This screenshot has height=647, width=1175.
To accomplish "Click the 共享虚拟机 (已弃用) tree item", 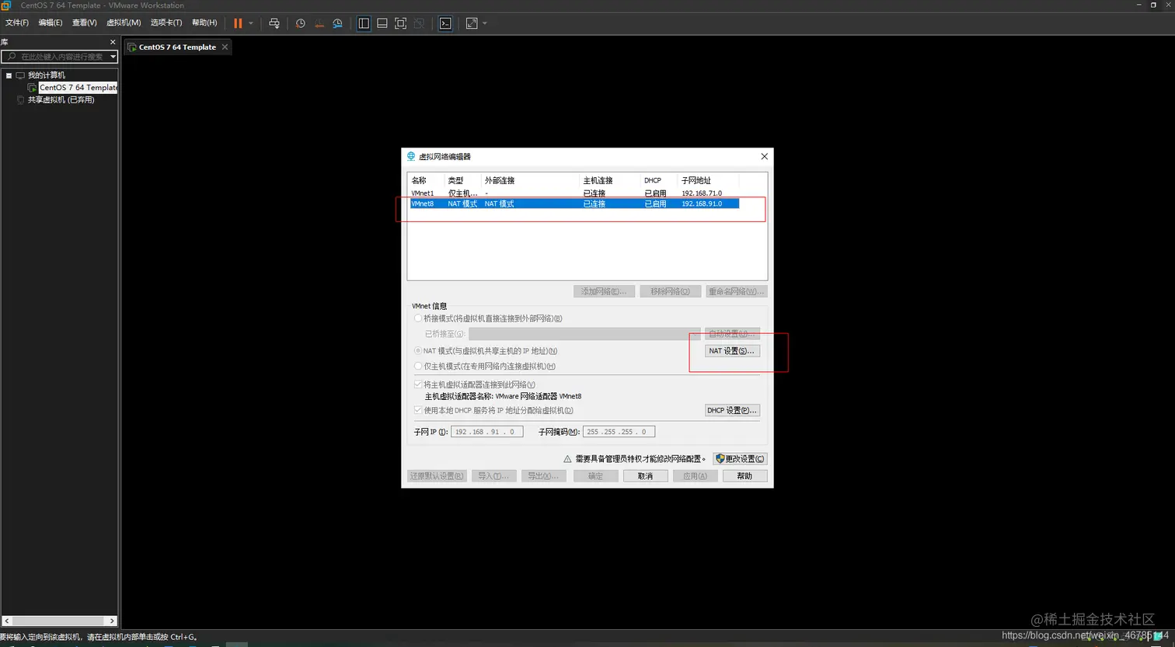I will coord(61,99).
